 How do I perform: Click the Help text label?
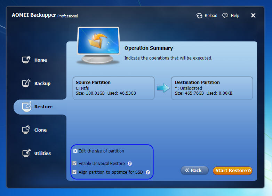click(235, 16)
